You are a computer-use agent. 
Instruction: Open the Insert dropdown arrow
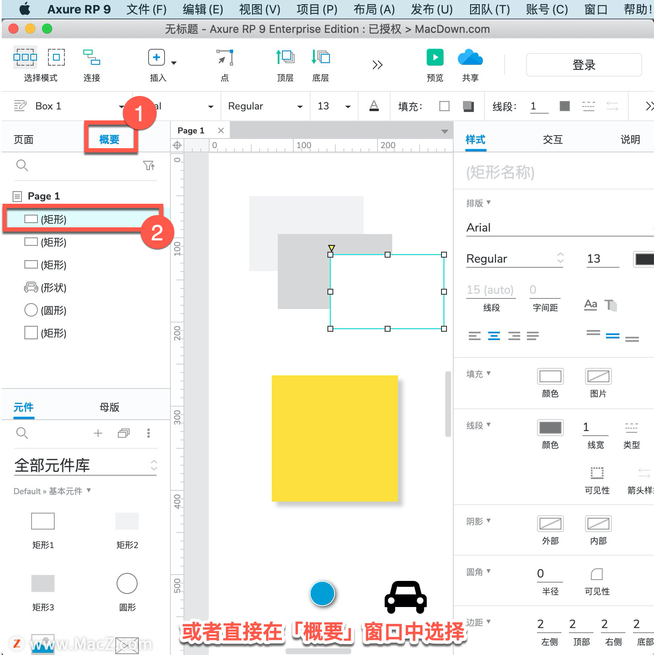[174, 63]
